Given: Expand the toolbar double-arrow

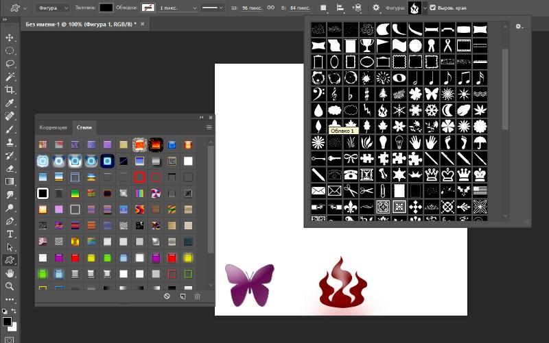Looking at the screenshot, I should tap(5, 20).
